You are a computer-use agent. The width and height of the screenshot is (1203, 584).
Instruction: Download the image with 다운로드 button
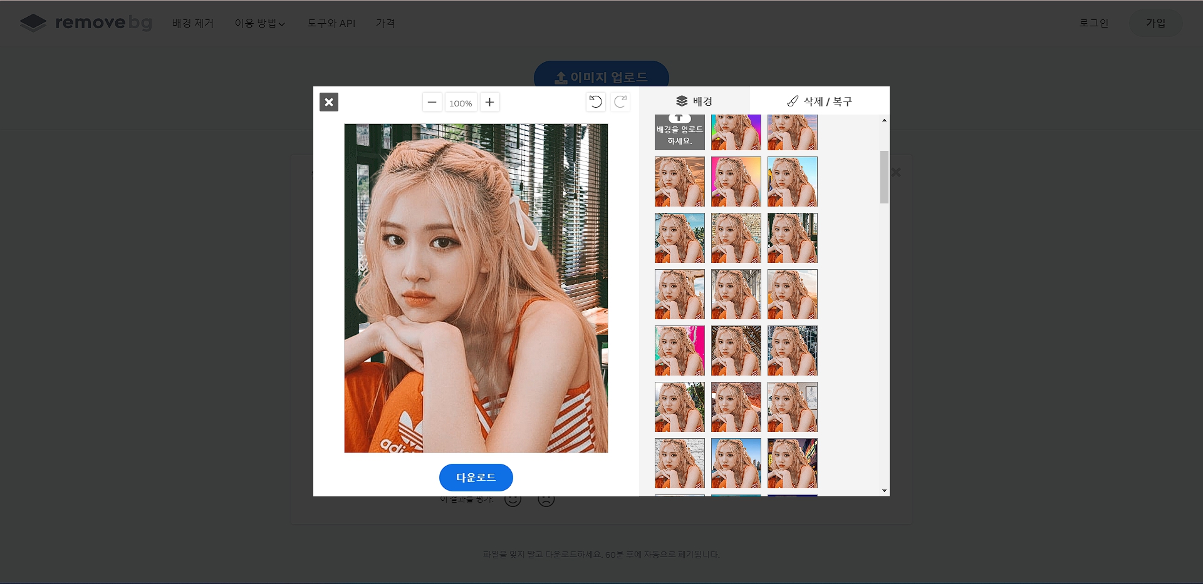pos(476,478)
